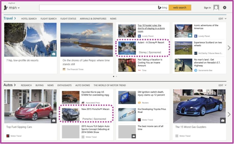This screenshot has width=234, height=144.
Task: Click Lonely Planet icon under hostel rules
Action: tap(139, 36)
